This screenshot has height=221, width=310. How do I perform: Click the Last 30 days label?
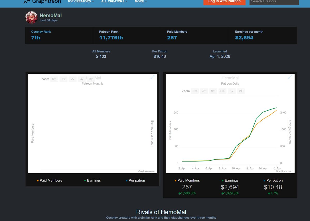[x=49, y=20]
